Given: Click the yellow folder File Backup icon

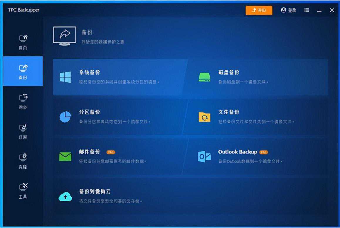Looking at the screenshot, I should pos(204,117).
